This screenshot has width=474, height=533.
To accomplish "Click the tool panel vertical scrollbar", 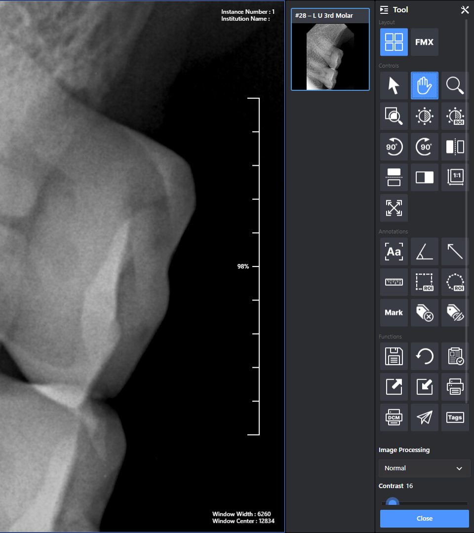I will pos(467,211).
